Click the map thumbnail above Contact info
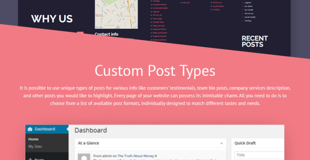The height and width of the screenshot is (160, 310). click(116, 14)
